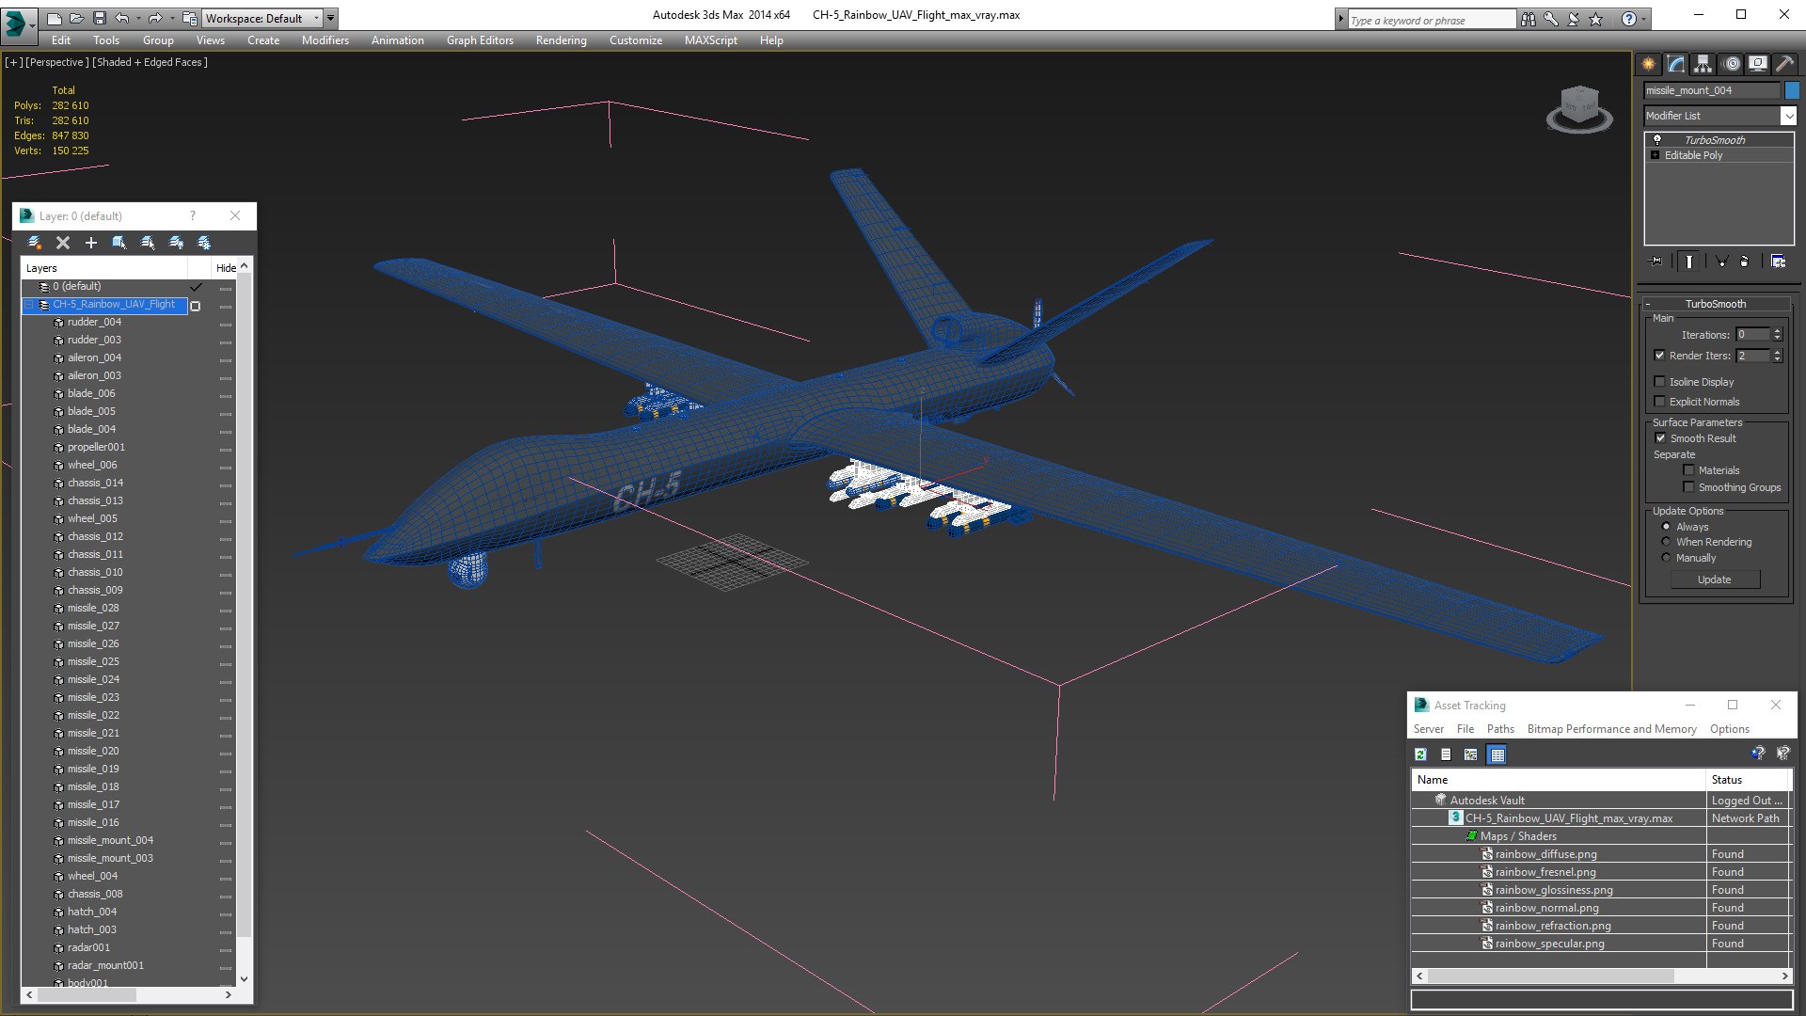The width and height of the screenshot is (1806, 1016).
Task: Open Paths menu in Asset Tracking
Action: [x=1500, y=729]
